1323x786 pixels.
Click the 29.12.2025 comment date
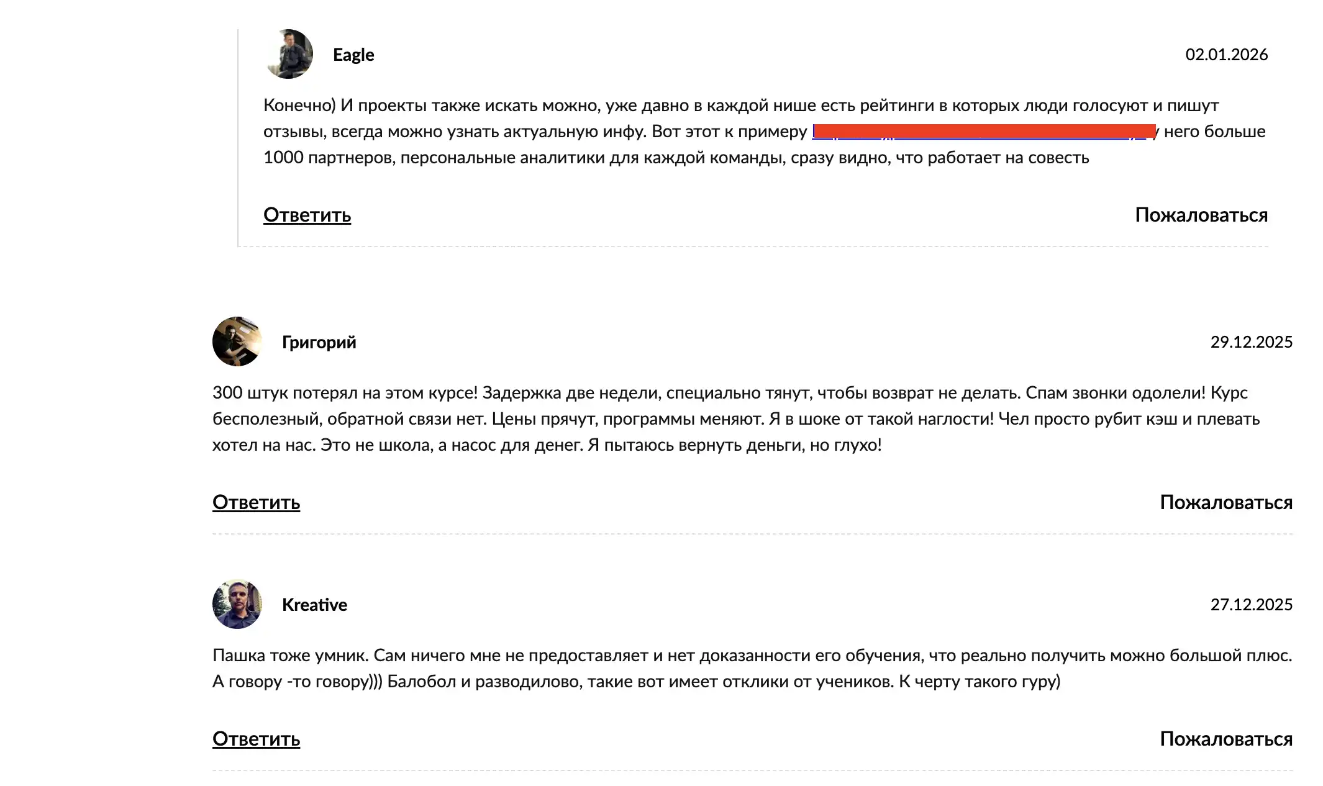(1251, 342)
